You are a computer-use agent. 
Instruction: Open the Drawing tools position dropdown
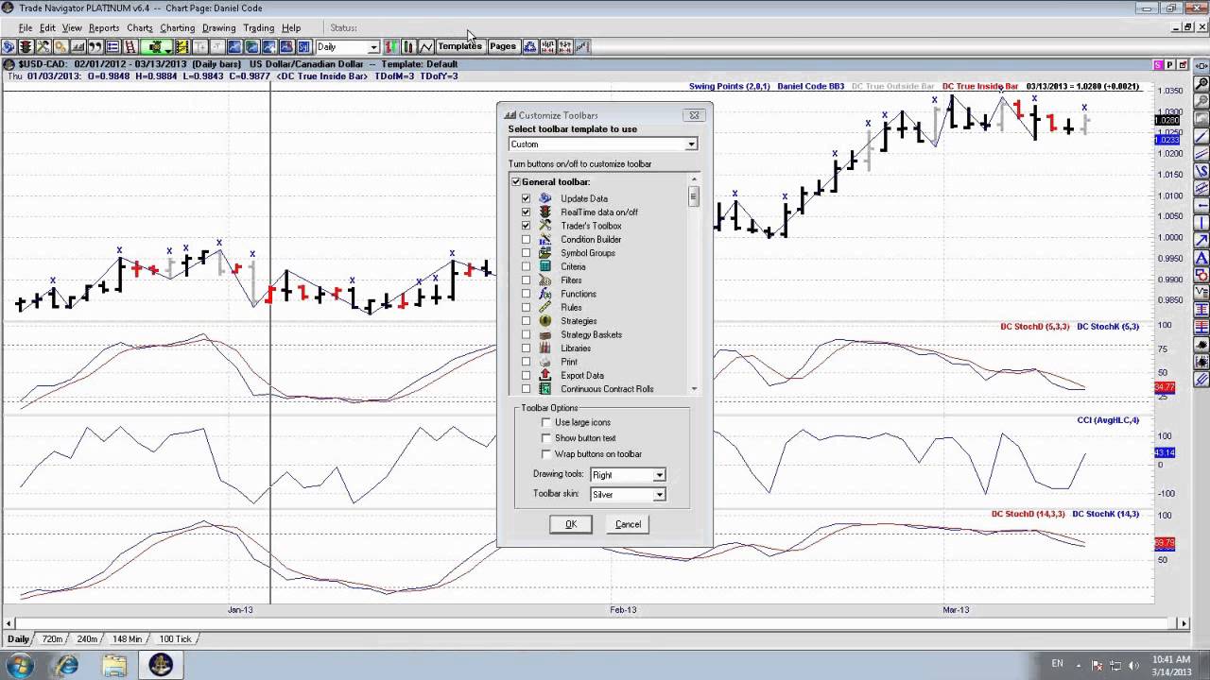click(x=659, y=475)
